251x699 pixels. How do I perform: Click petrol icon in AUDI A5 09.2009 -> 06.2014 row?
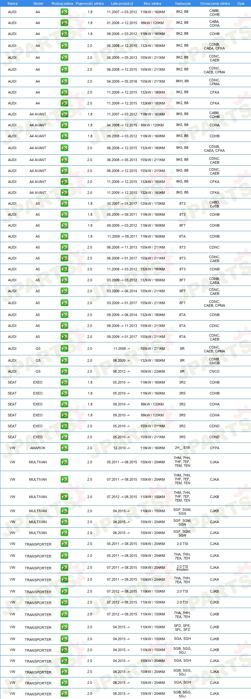click(64, 315)
